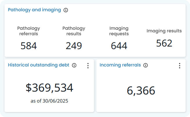Select the Imaging requests value 644

[x=119, y=46]
